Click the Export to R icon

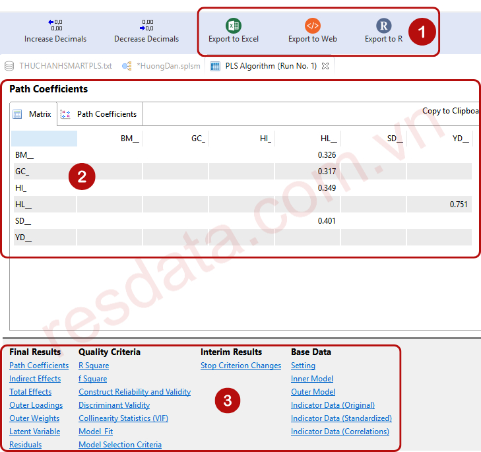coord(383,26)
